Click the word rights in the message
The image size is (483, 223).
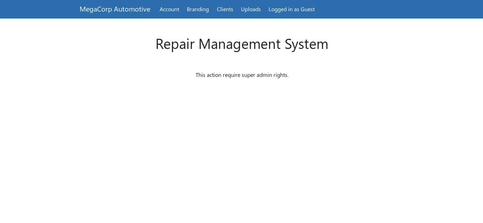(x=281, y=75)
